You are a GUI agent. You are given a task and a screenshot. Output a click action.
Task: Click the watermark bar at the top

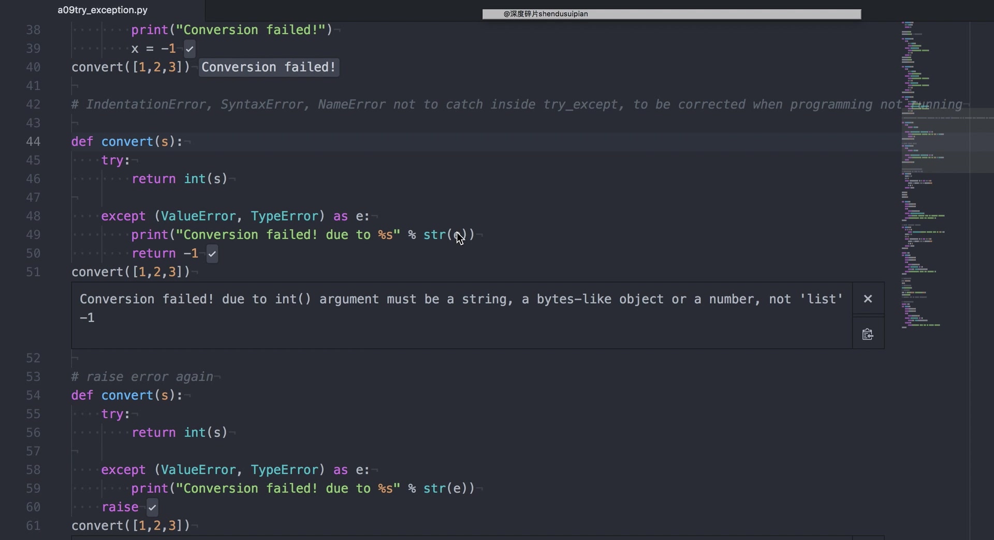(x=671, y=14)
